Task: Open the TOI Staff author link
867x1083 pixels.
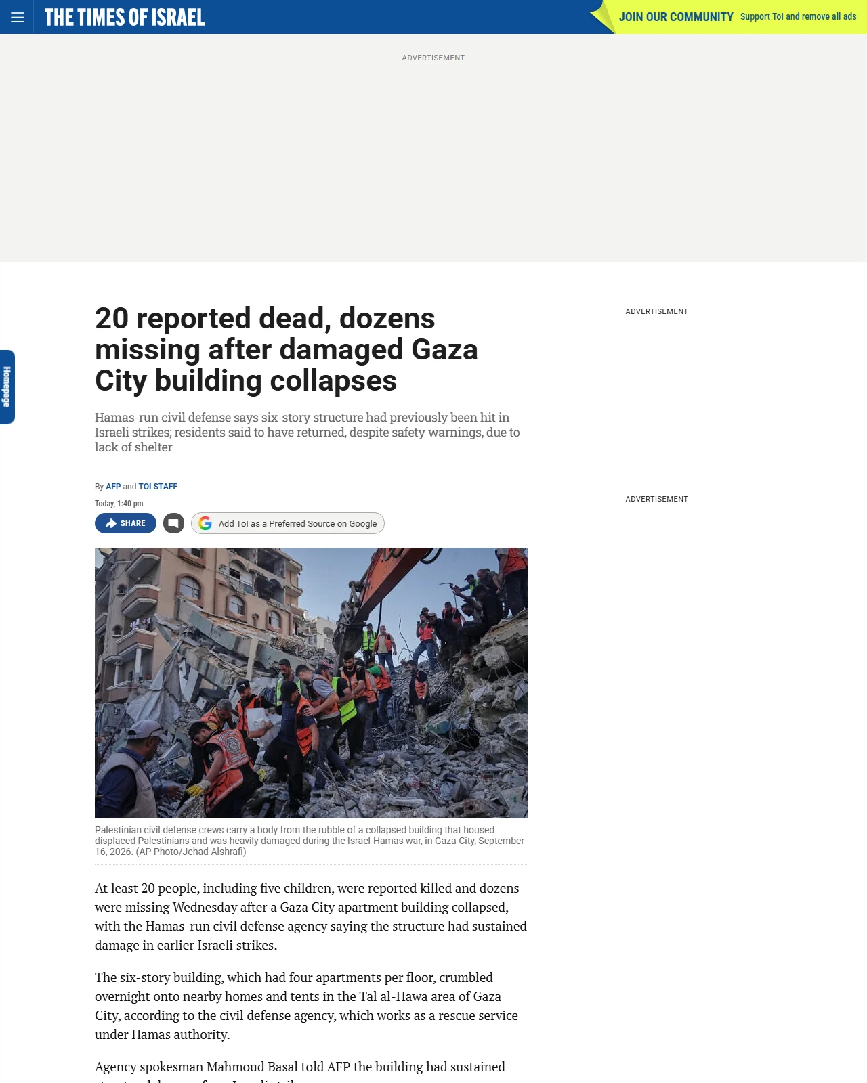Action: pos(158,487)
